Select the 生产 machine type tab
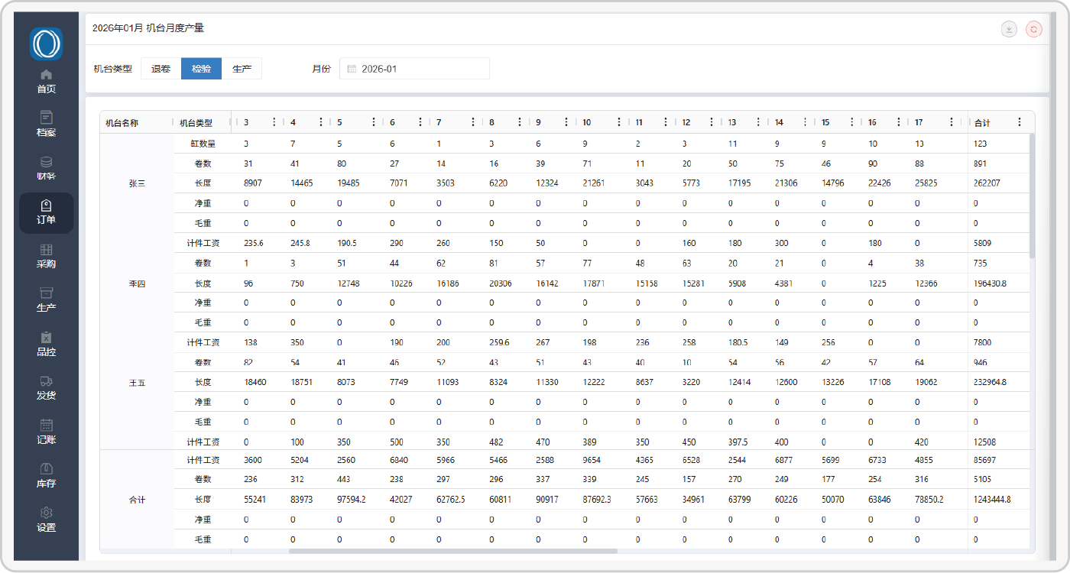The height and width of the screenshot is (573, 1070). 242,69
